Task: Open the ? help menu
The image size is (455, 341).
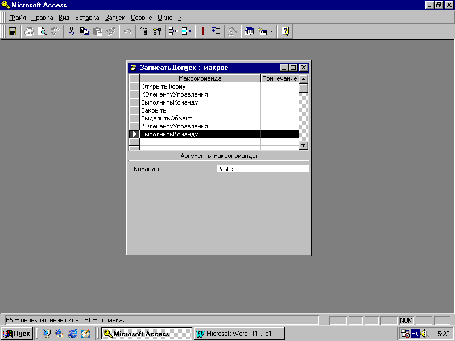Action: pyautogui.click(x=180, y=18)
